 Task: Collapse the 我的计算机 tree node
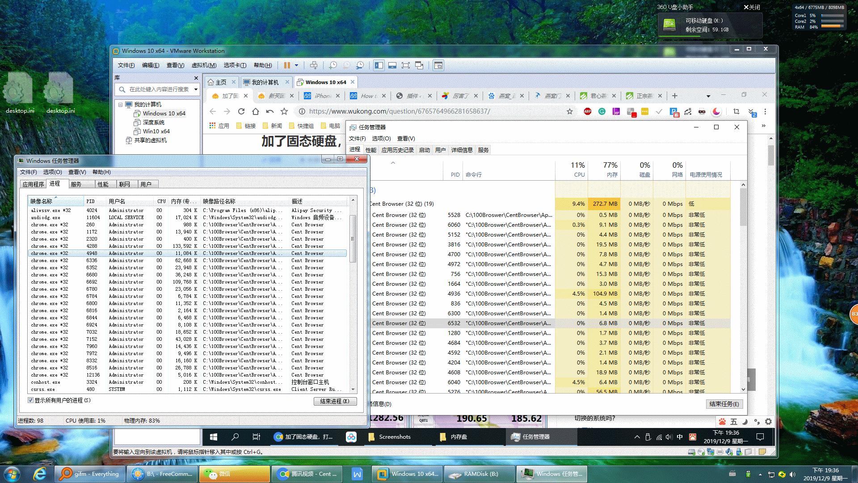(x=121, y=105)
